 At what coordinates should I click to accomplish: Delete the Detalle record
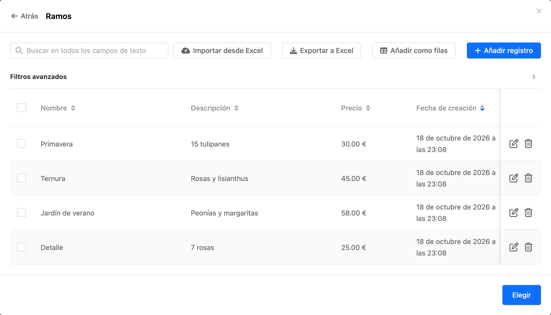(x=528, y=247)
